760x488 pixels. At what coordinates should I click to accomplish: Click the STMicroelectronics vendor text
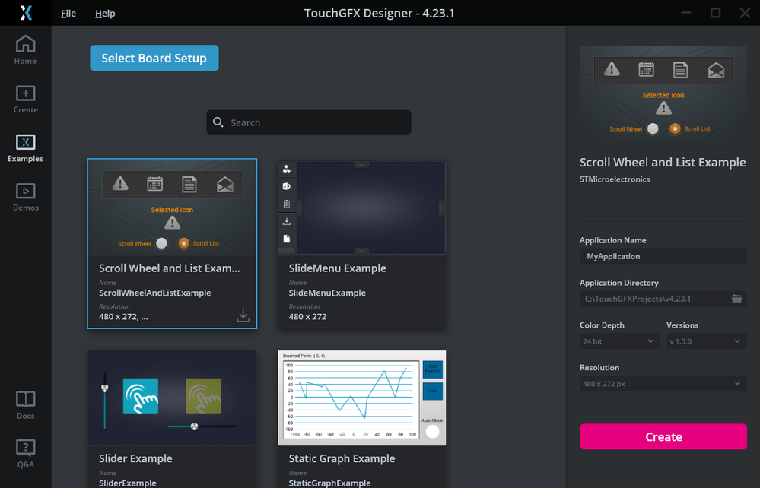coord(615,179)
